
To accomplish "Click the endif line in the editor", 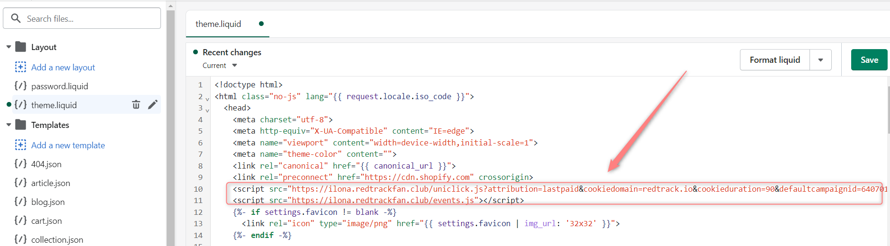I will (262, 235).
